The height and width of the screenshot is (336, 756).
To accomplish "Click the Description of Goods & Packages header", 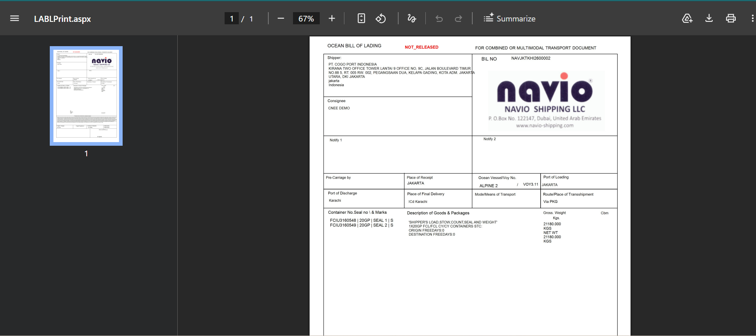I will (438, 213).
